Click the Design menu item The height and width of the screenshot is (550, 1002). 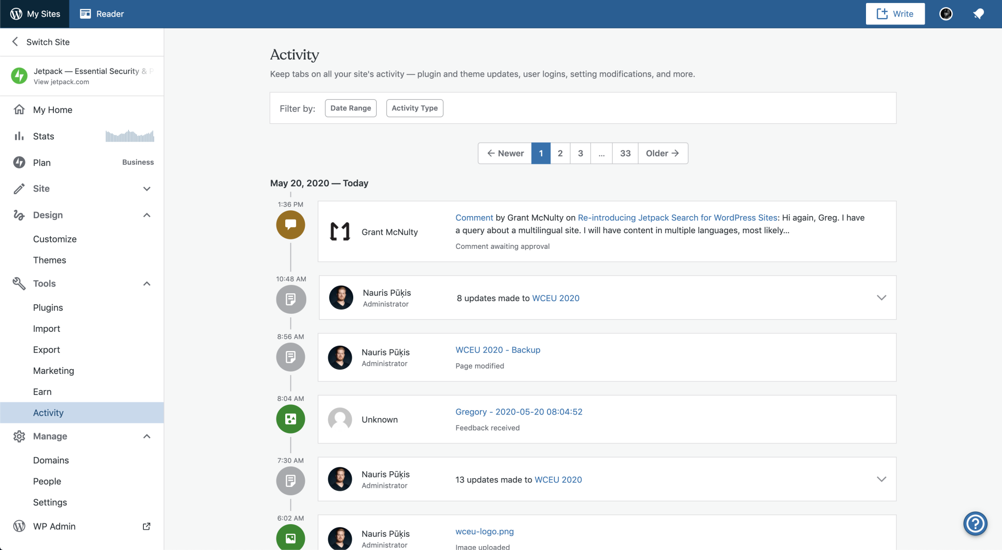(x=47, y=215)
